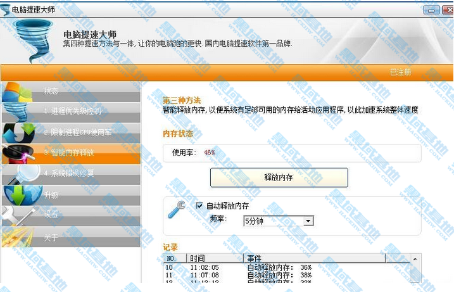Open 2. 限制进程CPU使用率 section

coord(71,133)
